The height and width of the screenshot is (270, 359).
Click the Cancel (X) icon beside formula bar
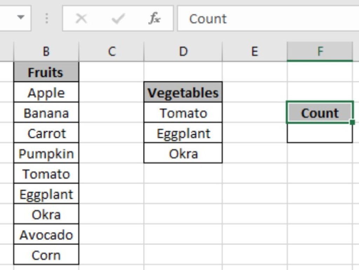tap(82, 19)
